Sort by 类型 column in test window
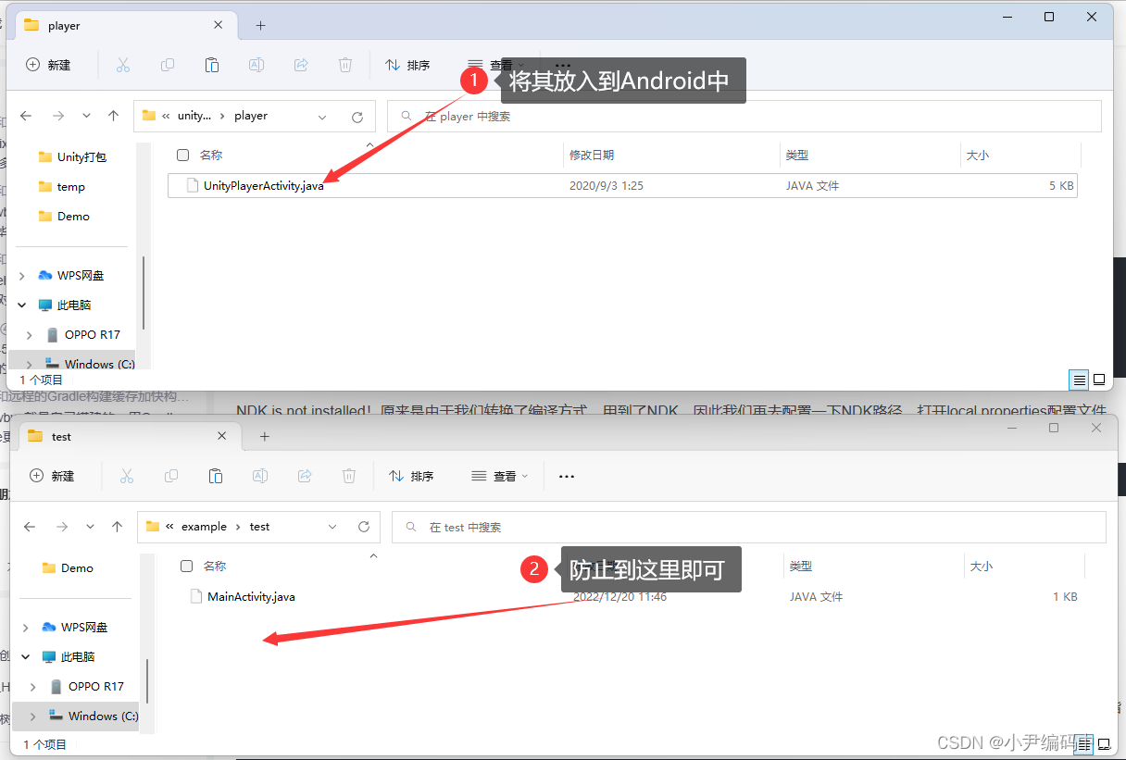This screenshot has width=1126, height=760. pyautogui.click(x=801, y=566)
